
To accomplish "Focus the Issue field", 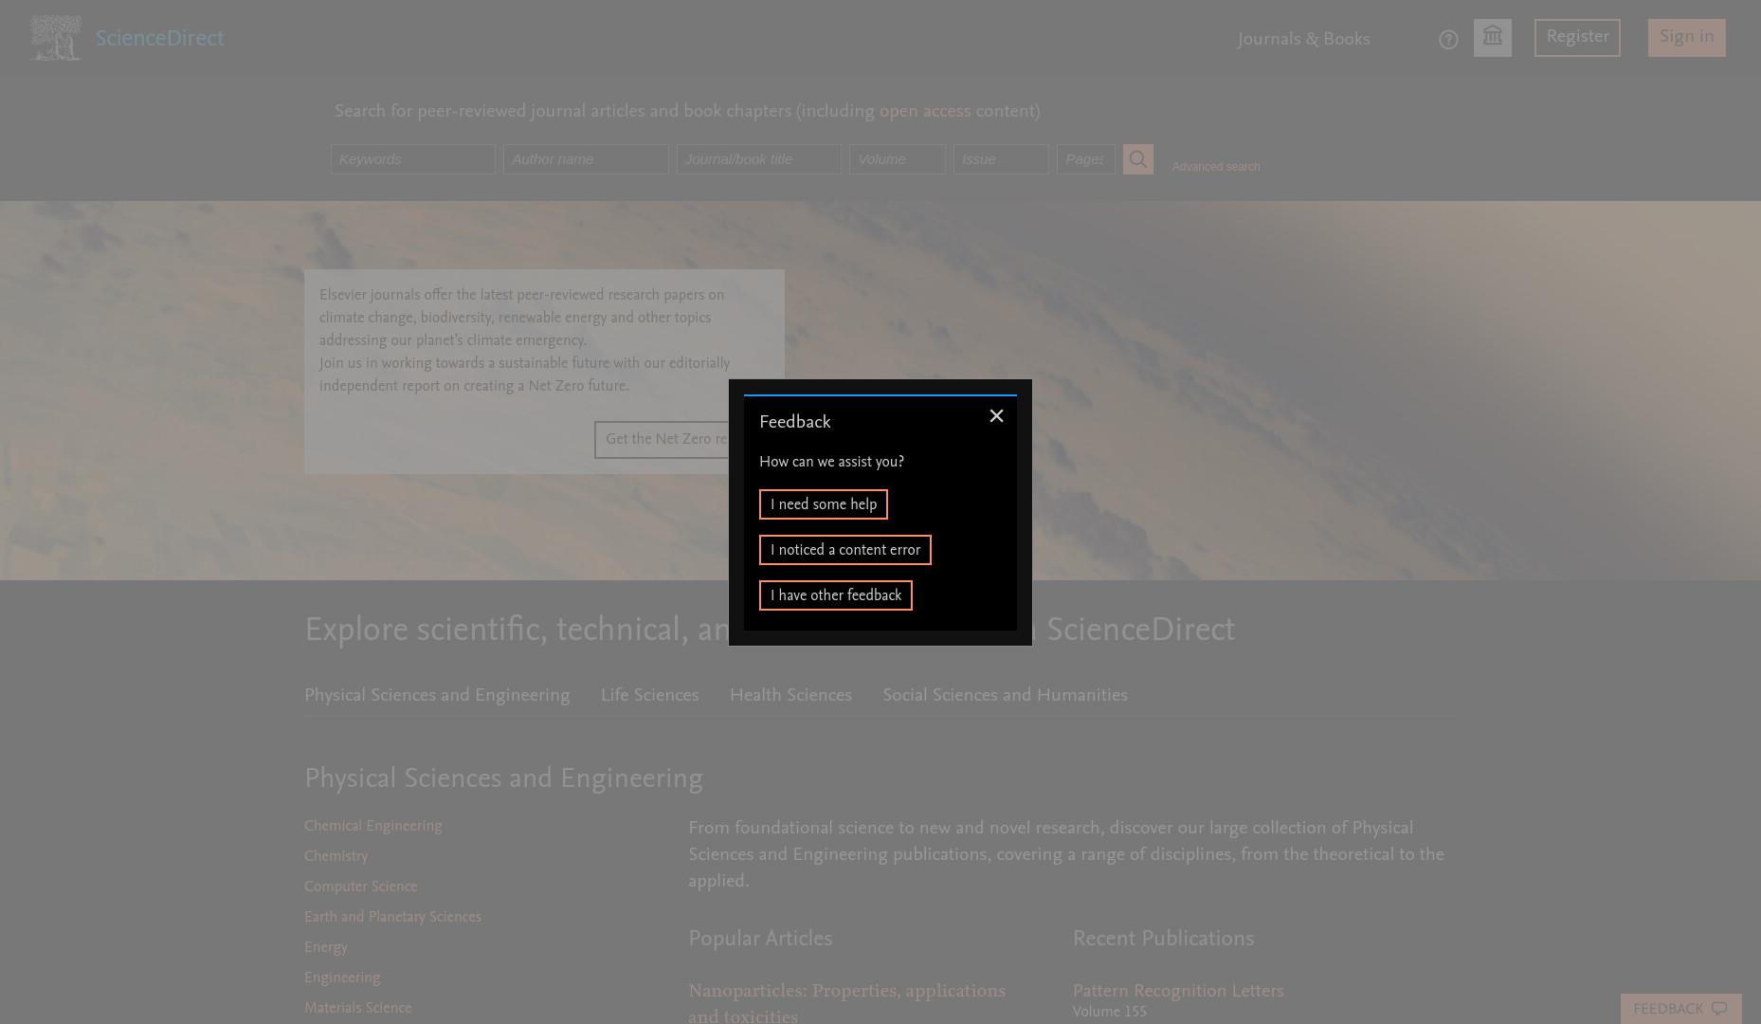I will (1001, 159).
